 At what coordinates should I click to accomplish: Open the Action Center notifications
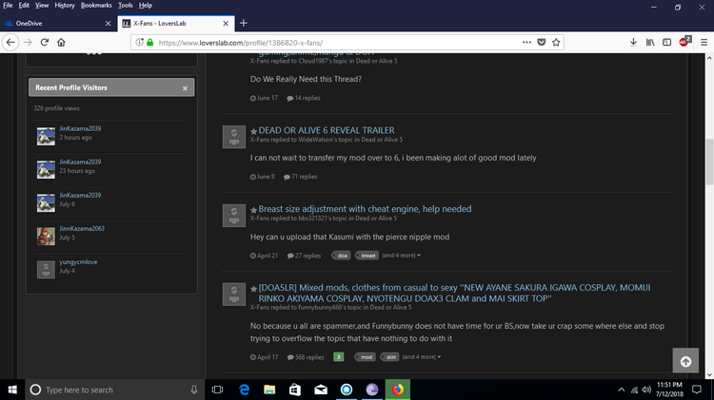(697, 390)
